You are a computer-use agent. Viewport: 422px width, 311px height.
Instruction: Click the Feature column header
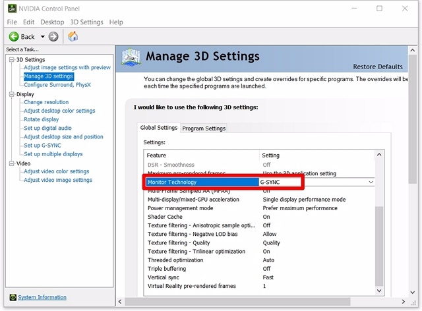pos(202,155)
